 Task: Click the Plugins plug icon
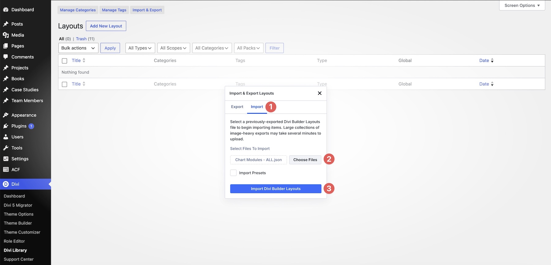(x=6, y=126)
